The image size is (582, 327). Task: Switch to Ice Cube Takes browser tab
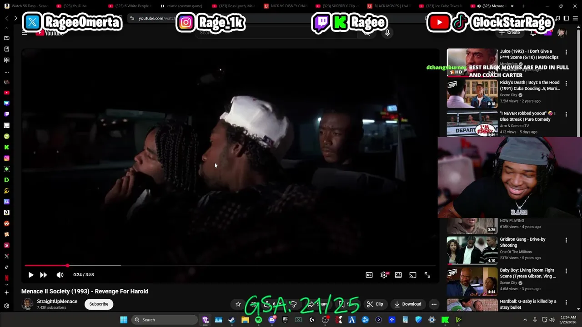(440, 6)
